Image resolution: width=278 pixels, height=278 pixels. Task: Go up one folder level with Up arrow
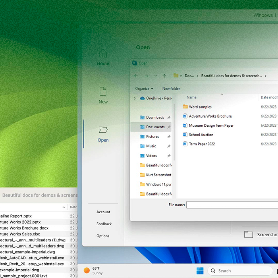click(164, 76)
